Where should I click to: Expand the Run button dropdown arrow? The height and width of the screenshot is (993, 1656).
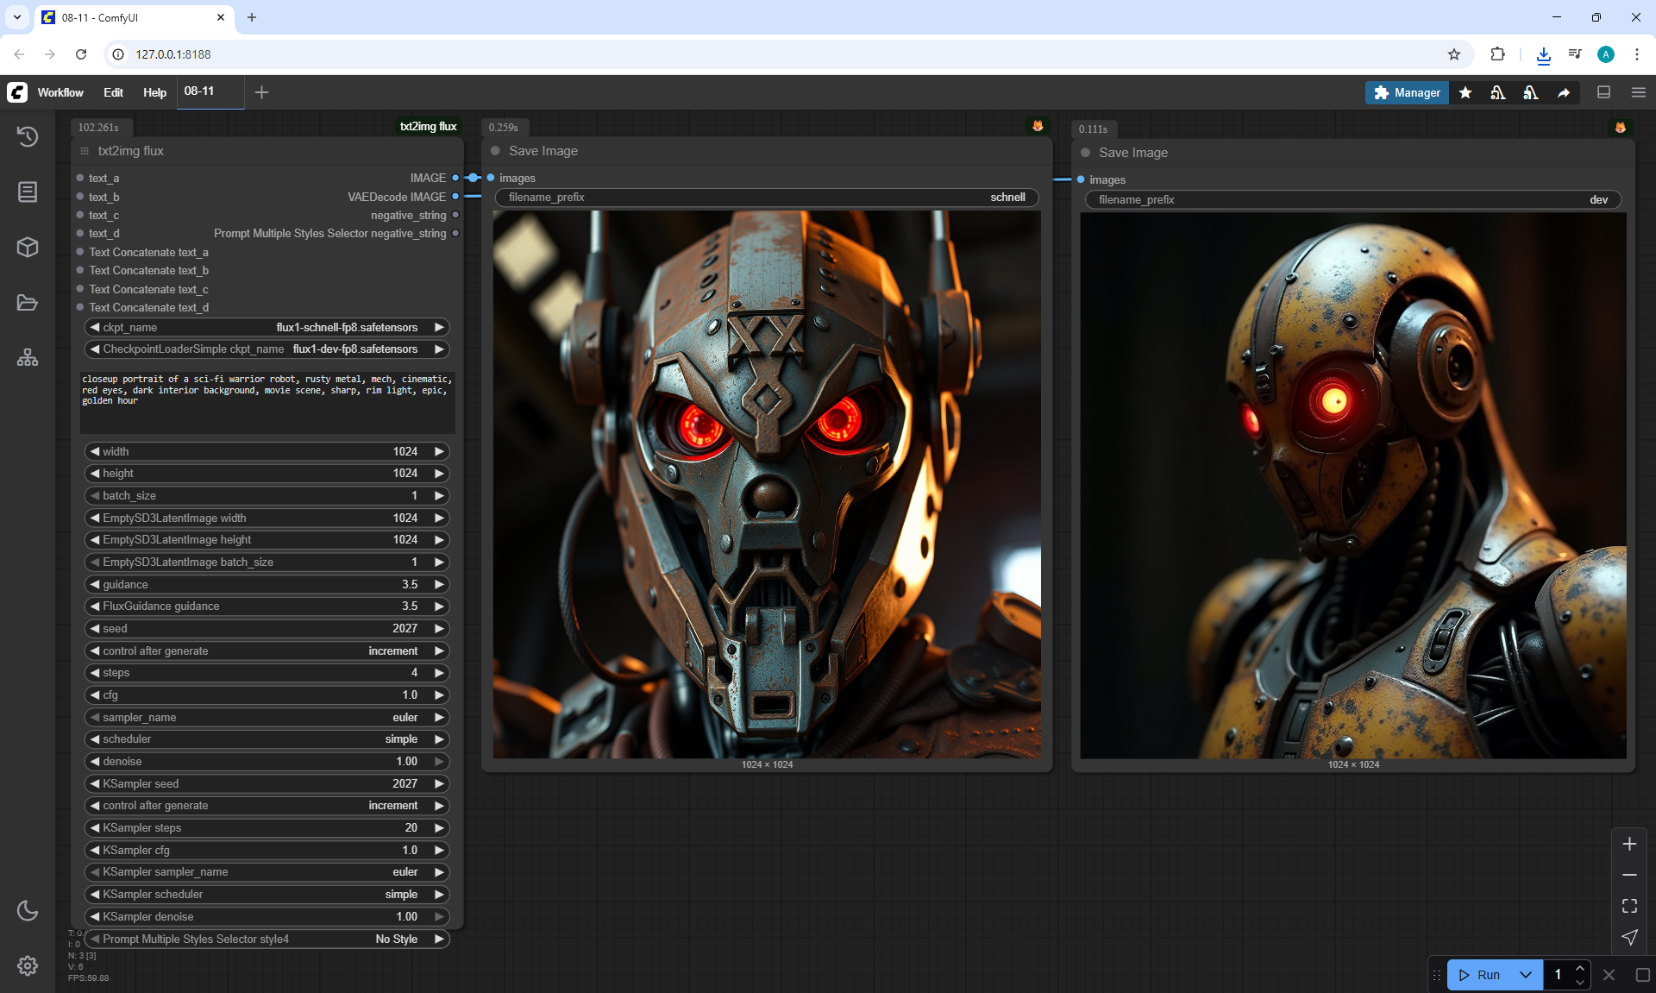pyautogui.click(x=1526, y=975)
